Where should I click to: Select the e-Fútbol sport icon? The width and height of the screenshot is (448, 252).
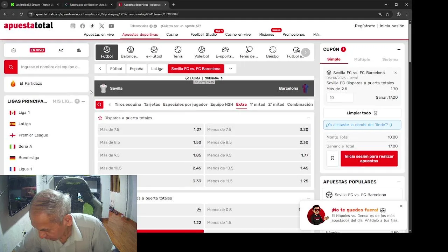154,52
